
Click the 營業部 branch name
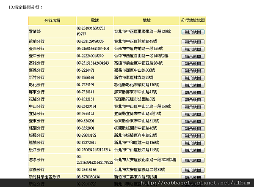pos(35,32)
